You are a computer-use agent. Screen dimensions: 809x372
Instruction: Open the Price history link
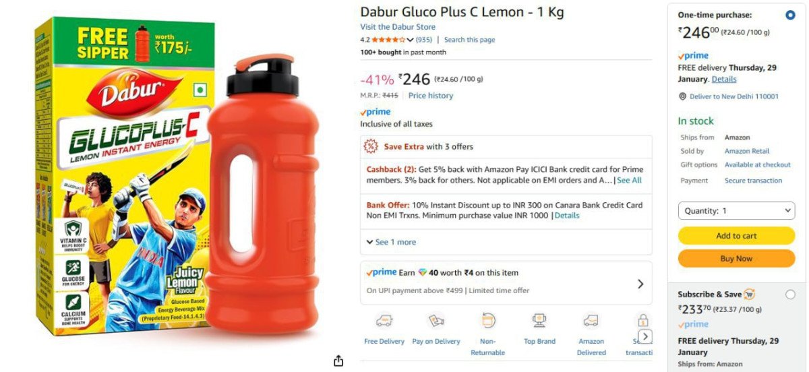click(x=431, y=96)
